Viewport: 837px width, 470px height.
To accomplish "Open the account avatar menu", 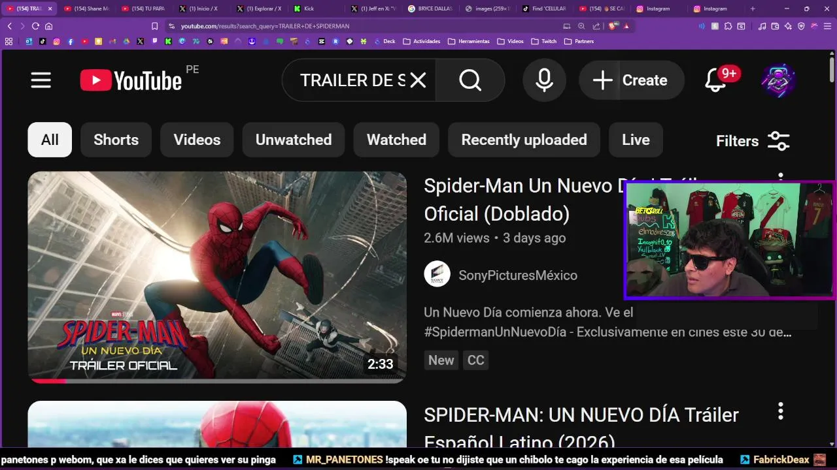I will [778, 80].
